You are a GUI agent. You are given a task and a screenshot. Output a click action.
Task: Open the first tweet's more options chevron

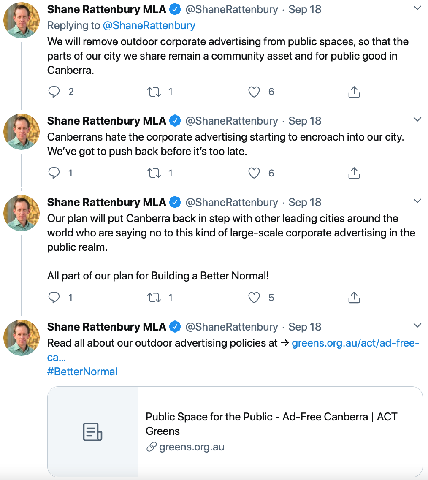coord(417,8)
